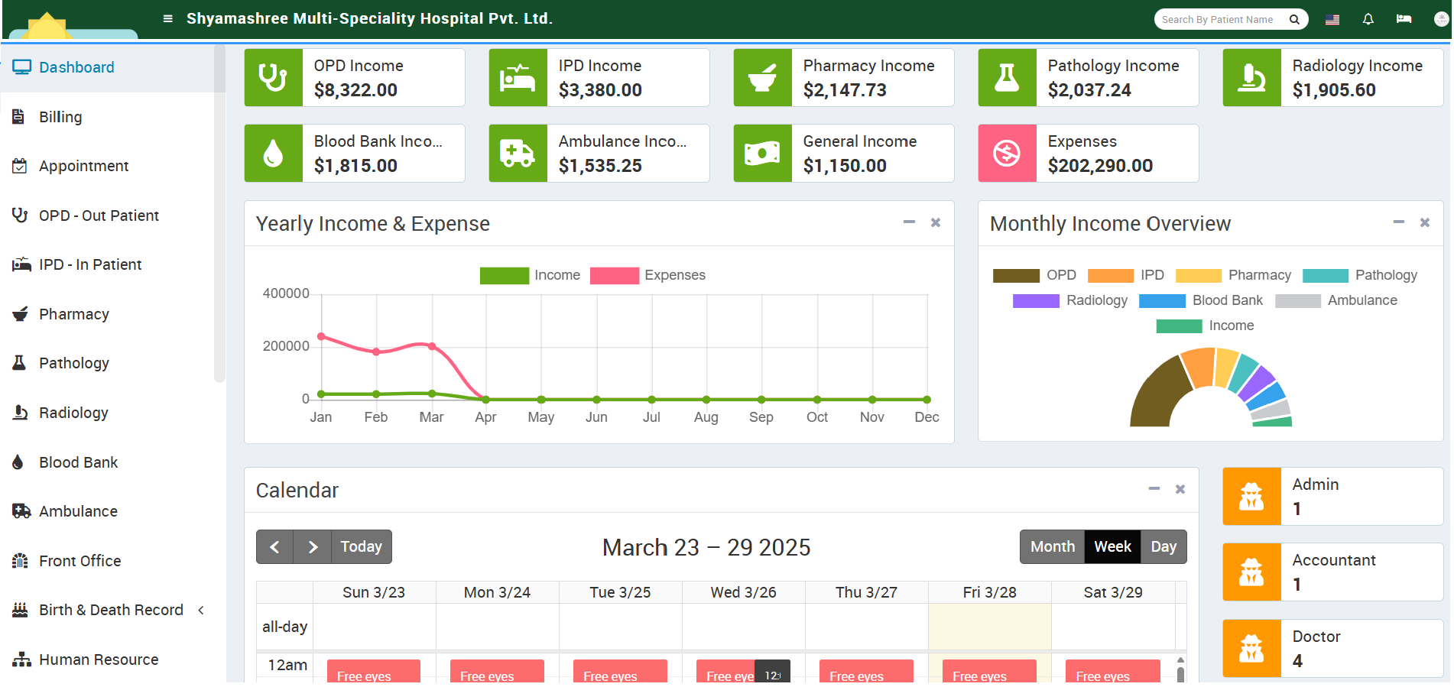
Task: Open the language flag selector
Action: coord(1332,20)
